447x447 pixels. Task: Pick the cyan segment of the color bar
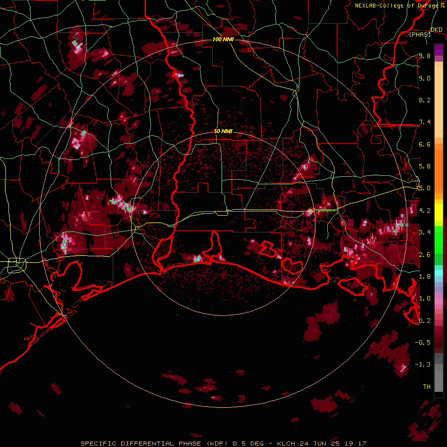[439, 273]
